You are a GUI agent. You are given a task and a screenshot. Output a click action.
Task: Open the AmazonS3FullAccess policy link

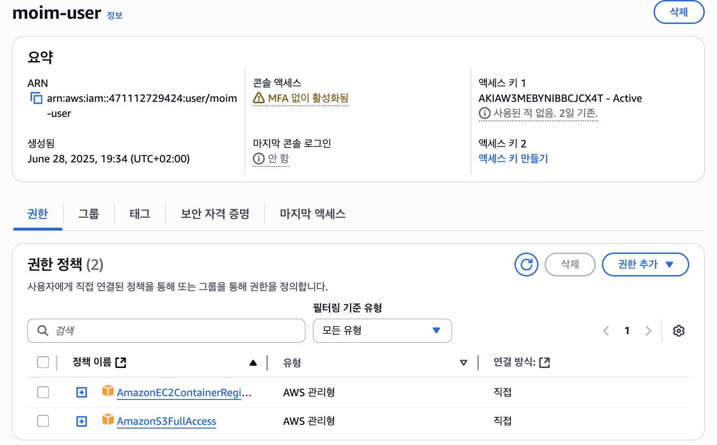point(166,422)
